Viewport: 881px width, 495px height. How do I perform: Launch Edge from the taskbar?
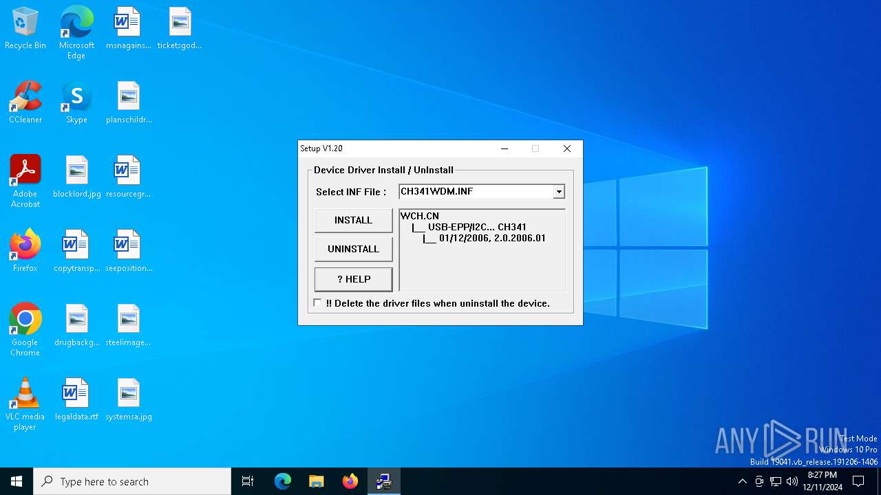(283, 481)
